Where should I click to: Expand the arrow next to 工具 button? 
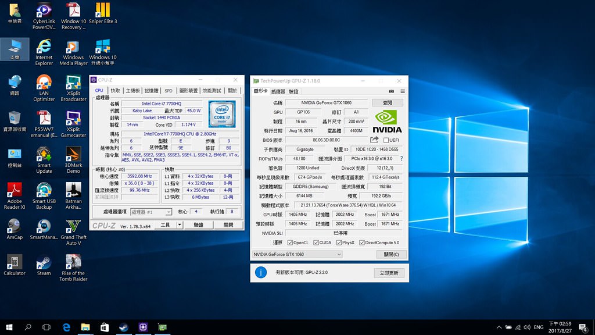(180, 225)
